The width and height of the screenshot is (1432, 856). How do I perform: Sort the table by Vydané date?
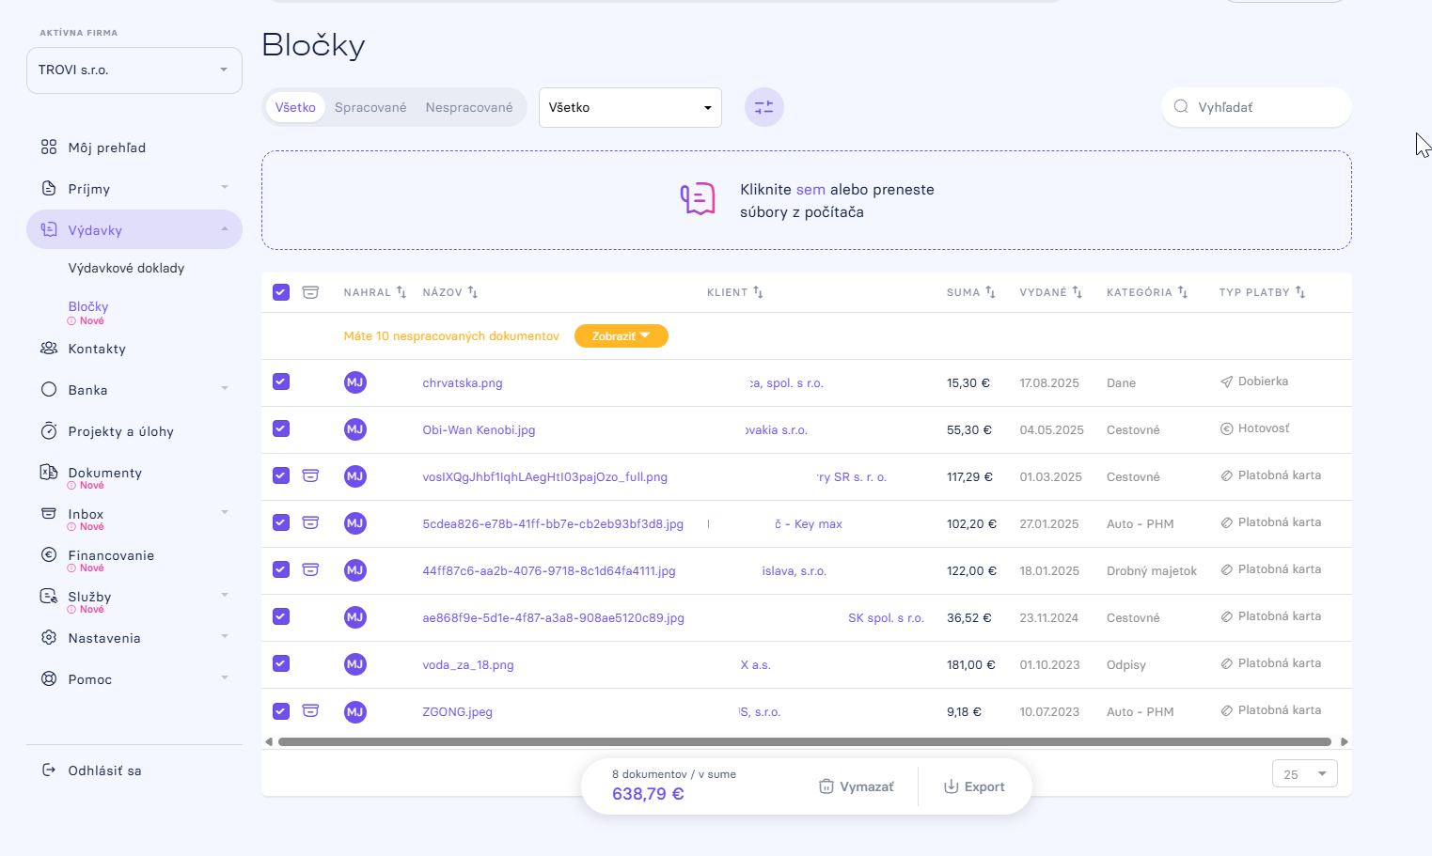click(x=1078, y=292)
